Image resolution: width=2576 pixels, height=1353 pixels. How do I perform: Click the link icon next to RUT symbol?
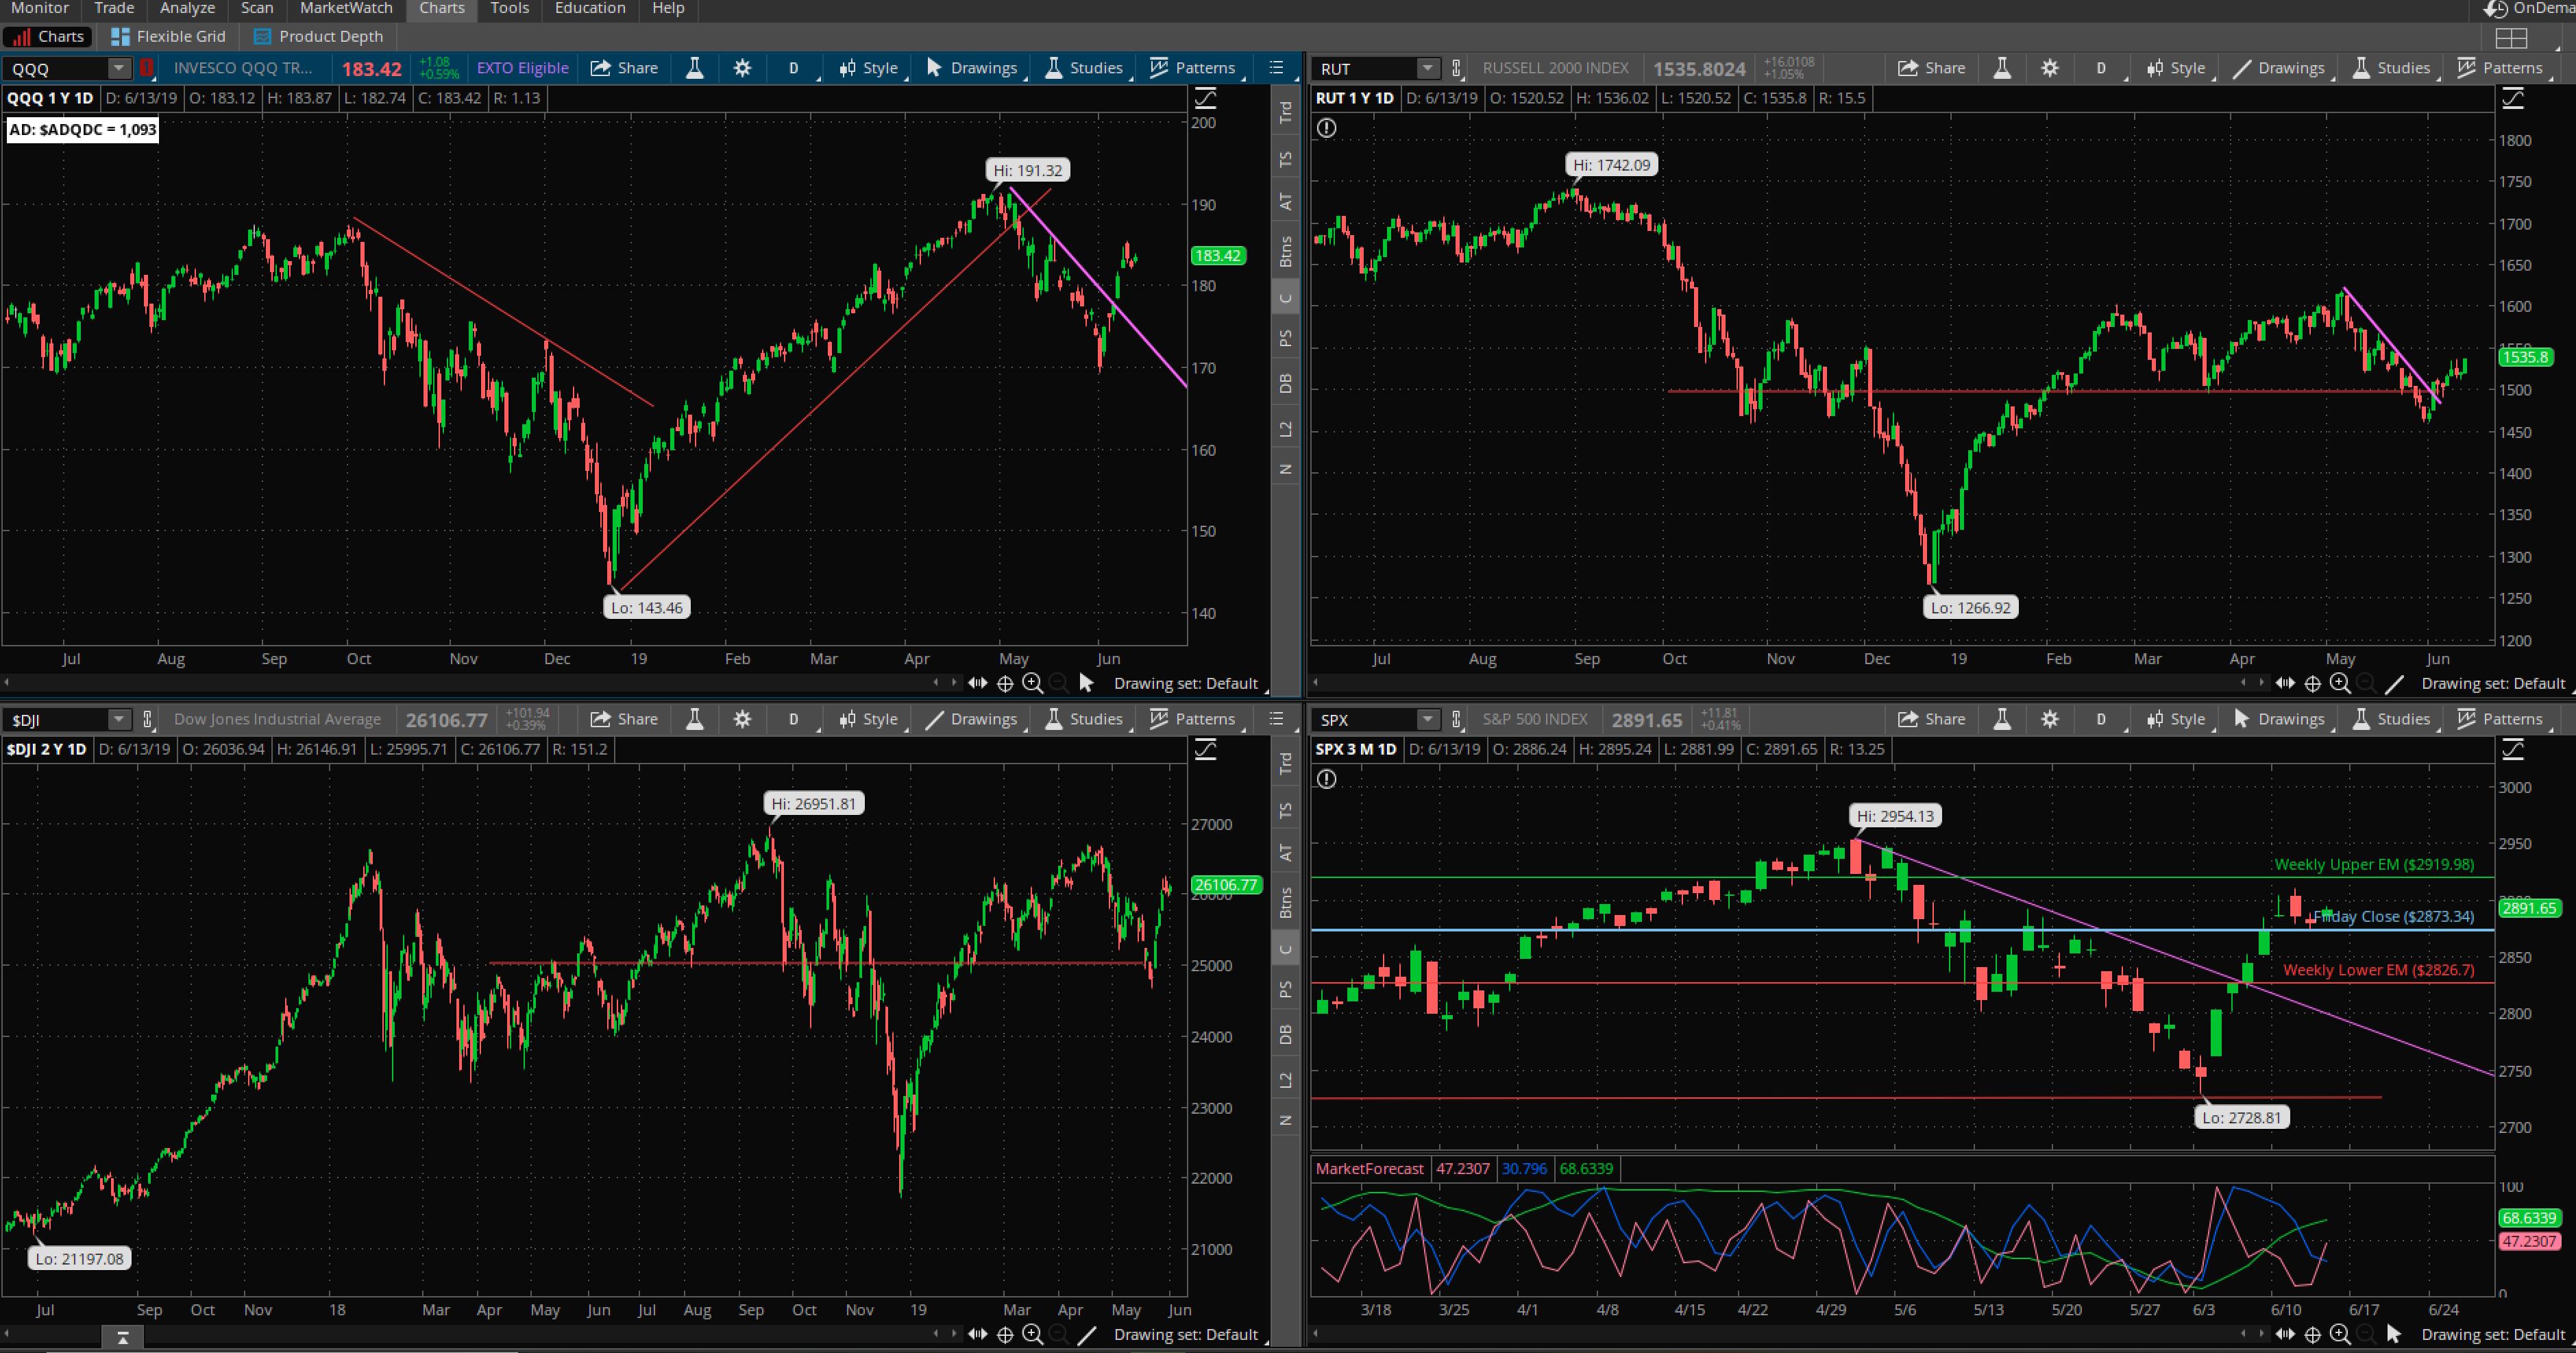pos(1456,68)
